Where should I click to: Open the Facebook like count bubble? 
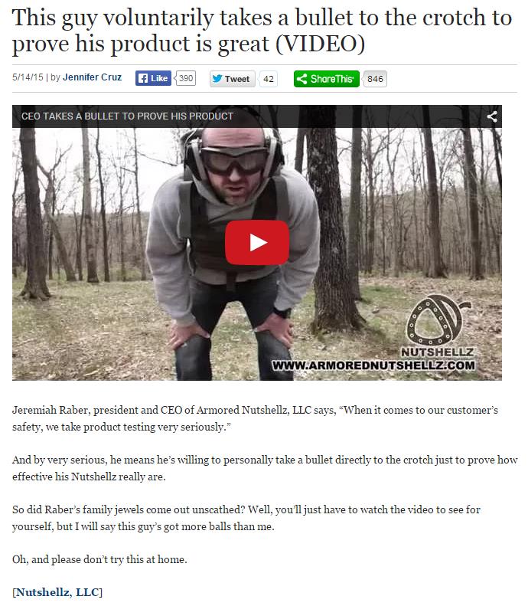[186, 78]
